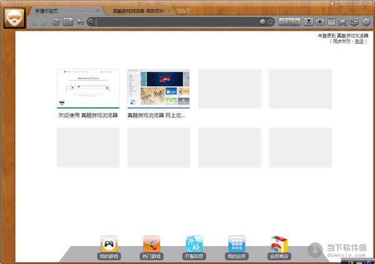Close the 新建标签页 tab

pyautogui.click(x=97, y=11)
